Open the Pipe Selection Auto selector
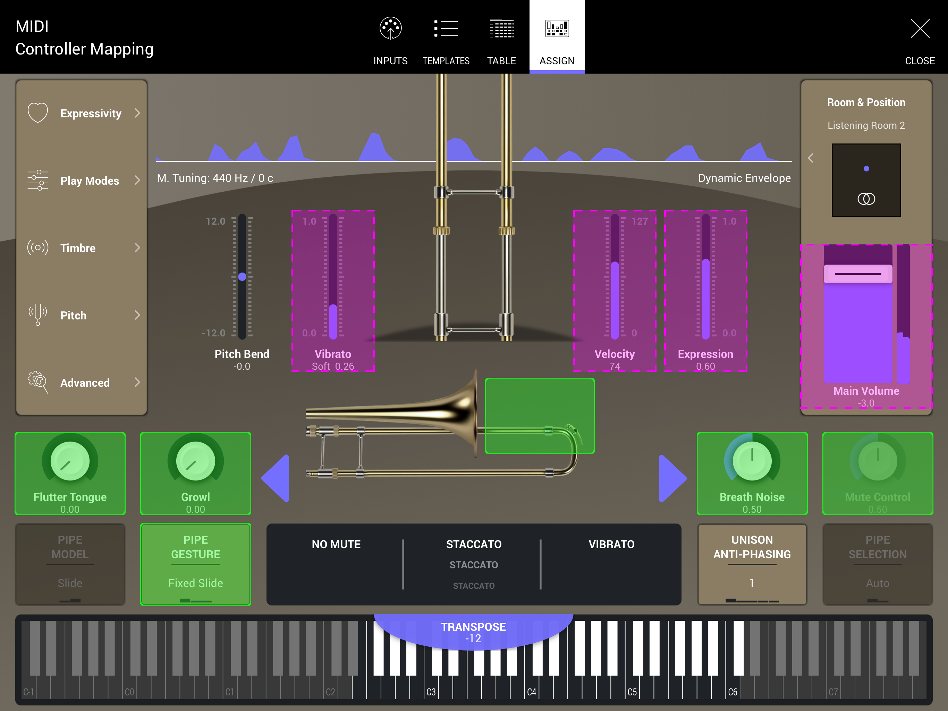 878,564
